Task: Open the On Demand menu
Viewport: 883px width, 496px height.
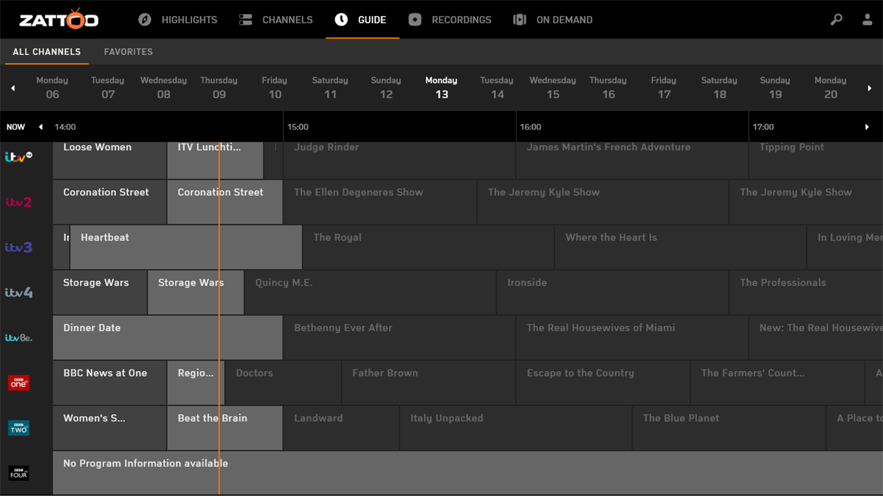Action: [x=552, y=20]
